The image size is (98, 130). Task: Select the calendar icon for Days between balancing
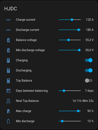(8, 91)
